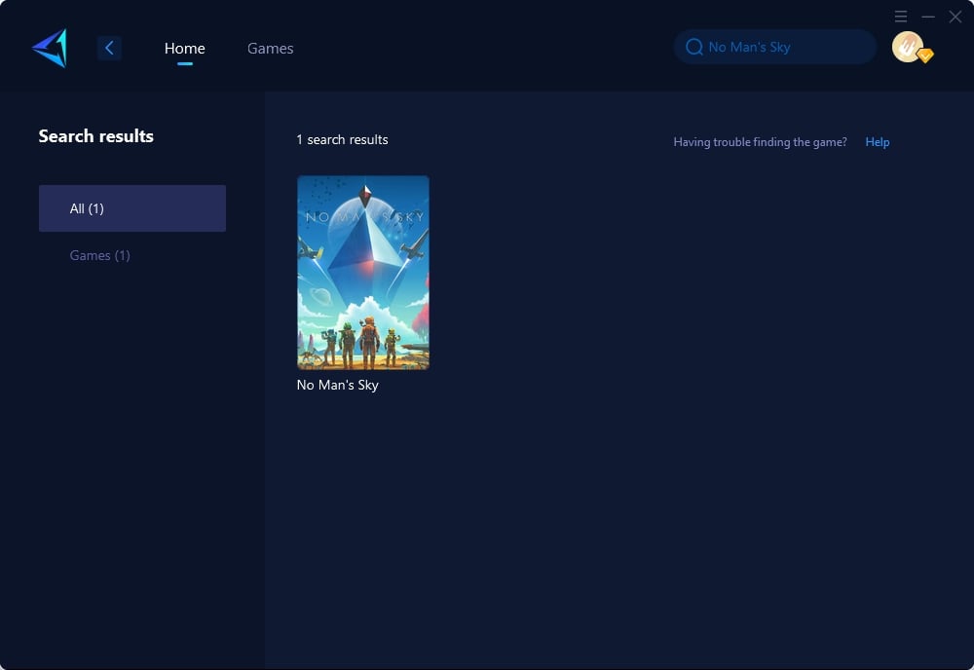Viewport: 974px width, 670px height.
Task: Open the user profile avatar
Action: point(908,47)
